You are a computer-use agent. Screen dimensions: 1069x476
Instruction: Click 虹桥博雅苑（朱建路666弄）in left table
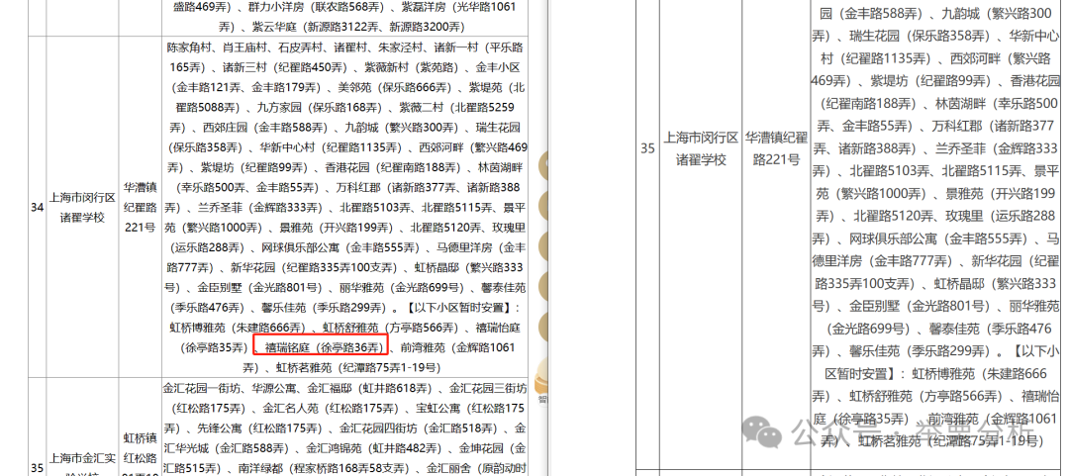(239, 328)
